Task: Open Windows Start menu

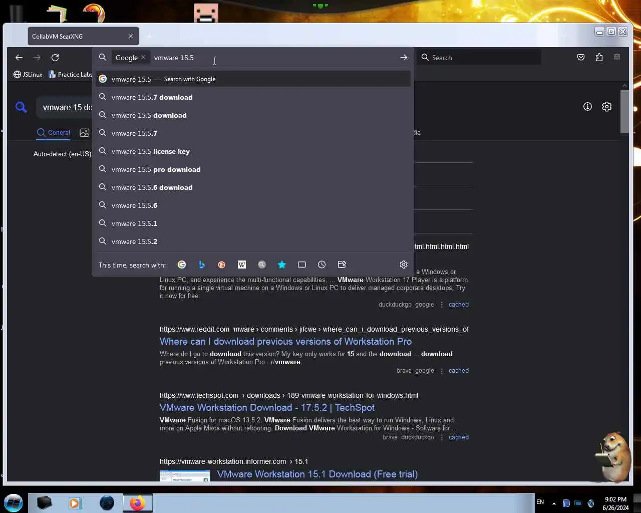Action: tap(14, 503)
